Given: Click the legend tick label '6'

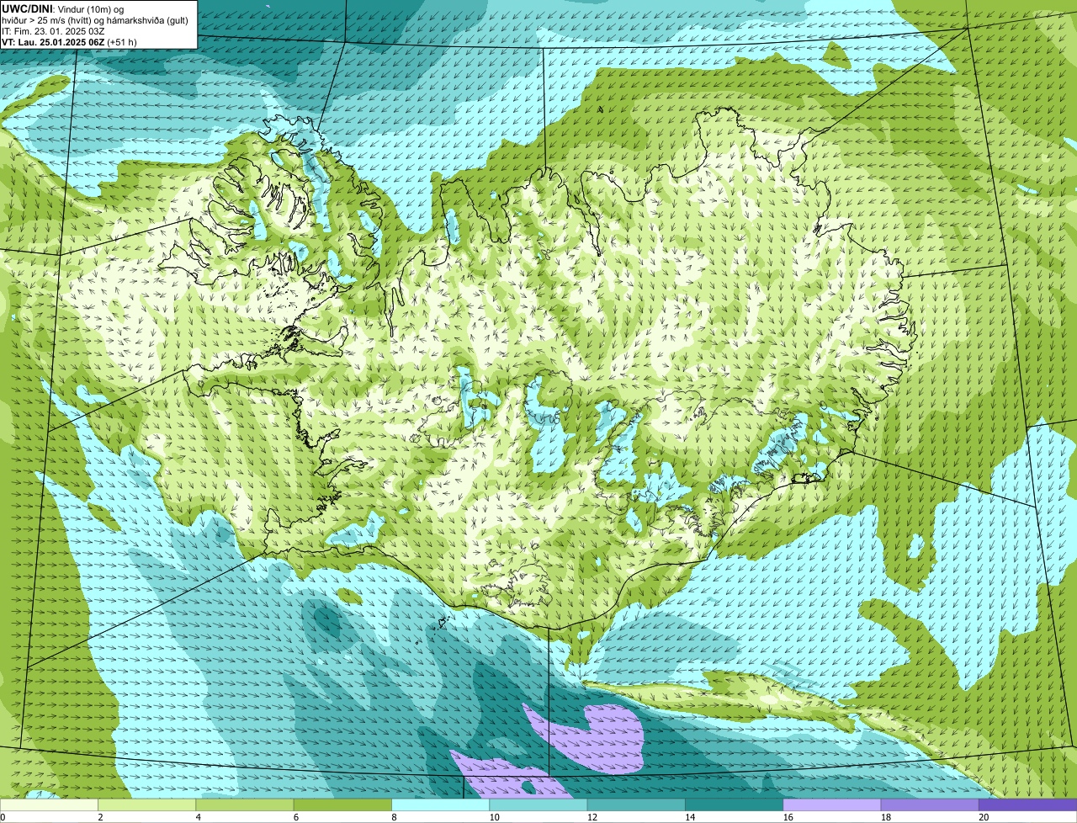Looking at the screenshot, I should tap(295, 817).
